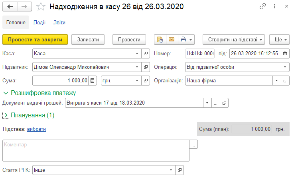The image size is (292, 177).
Task: Click the Провести button
Action: tap(129, 39)
